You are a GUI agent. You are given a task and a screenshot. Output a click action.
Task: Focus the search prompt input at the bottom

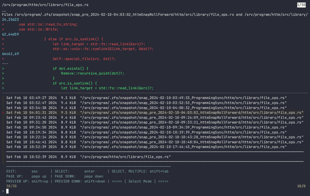(x=8, y=191)
